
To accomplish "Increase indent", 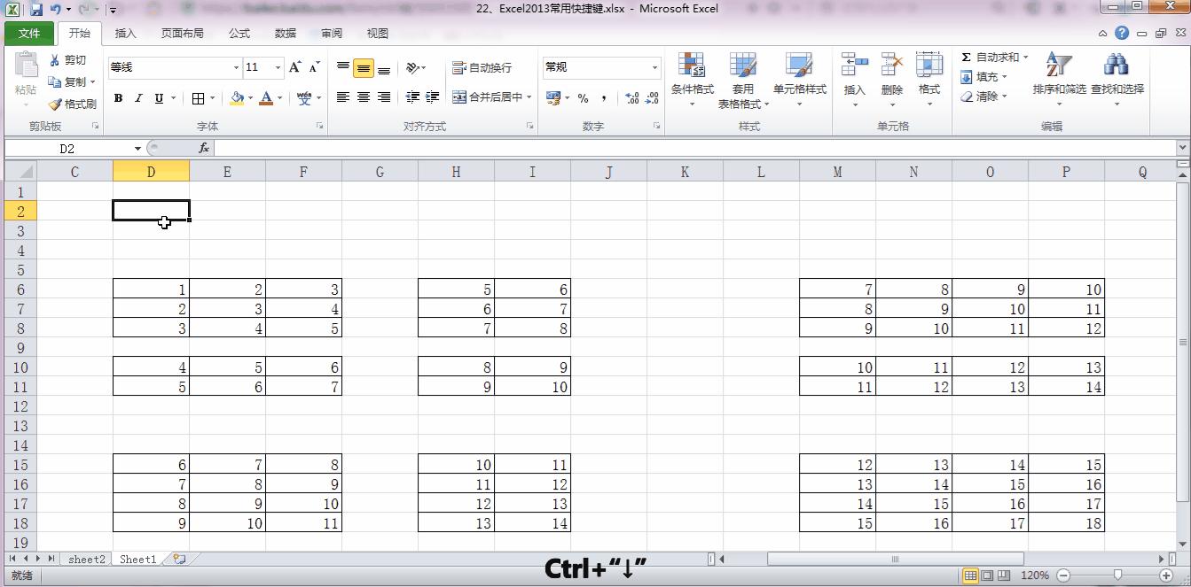I will click(x=433, y=97).
